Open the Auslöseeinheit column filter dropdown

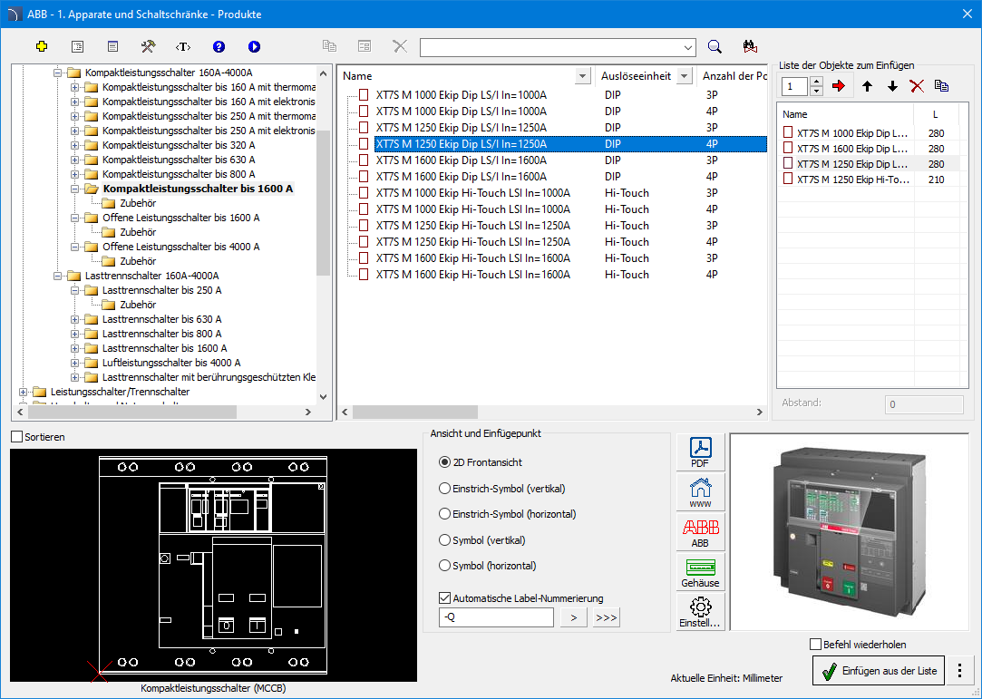click(x=685, y=76)
